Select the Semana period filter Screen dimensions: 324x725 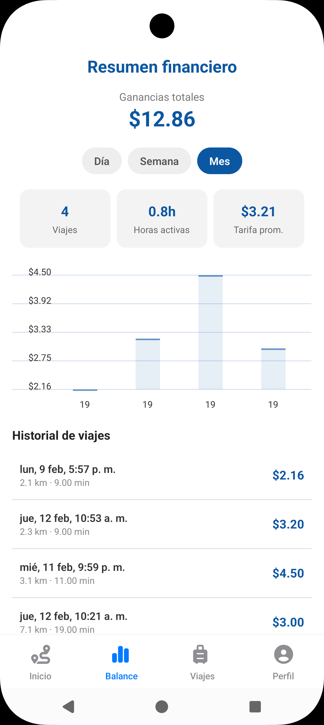tap(159, 161)
